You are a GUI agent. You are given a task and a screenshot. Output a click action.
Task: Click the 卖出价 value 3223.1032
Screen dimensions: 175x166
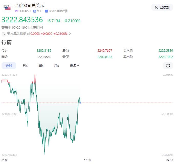pyautogui.click(x=166, y=57)
